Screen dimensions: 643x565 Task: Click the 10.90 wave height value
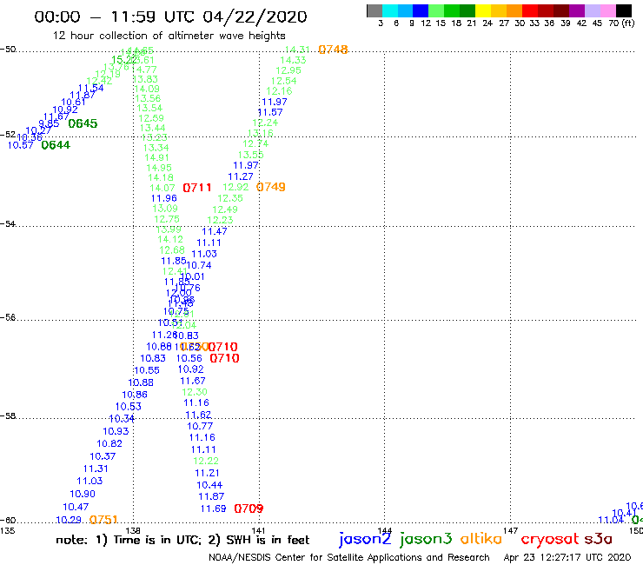[83, 494]
